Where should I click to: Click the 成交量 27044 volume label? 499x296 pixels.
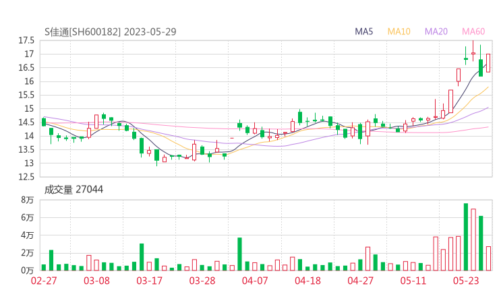74,190
